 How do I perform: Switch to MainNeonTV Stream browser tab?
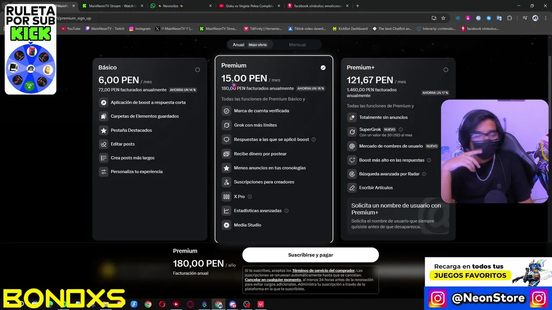coord(113,6)
